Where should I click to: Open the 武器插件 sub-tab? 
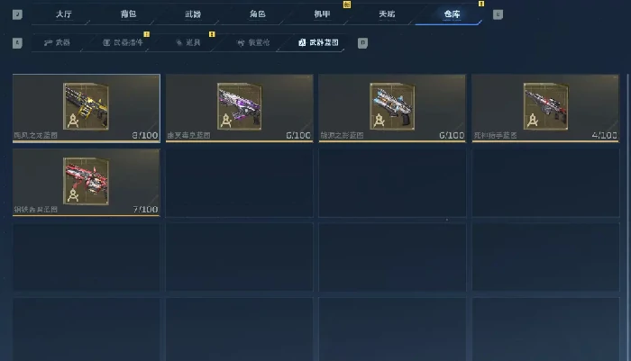(x=123, y=42)
